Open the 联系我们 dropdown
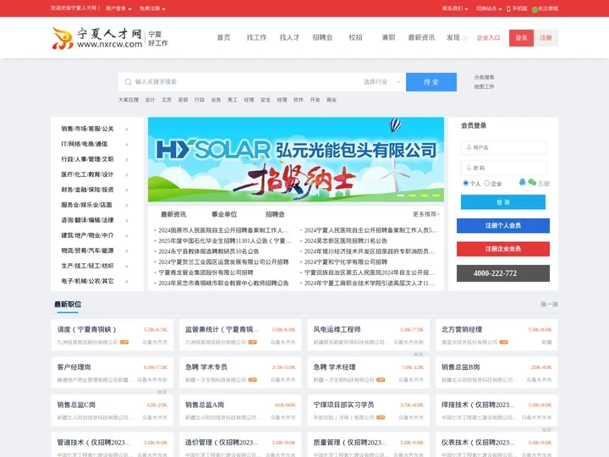 455,8
